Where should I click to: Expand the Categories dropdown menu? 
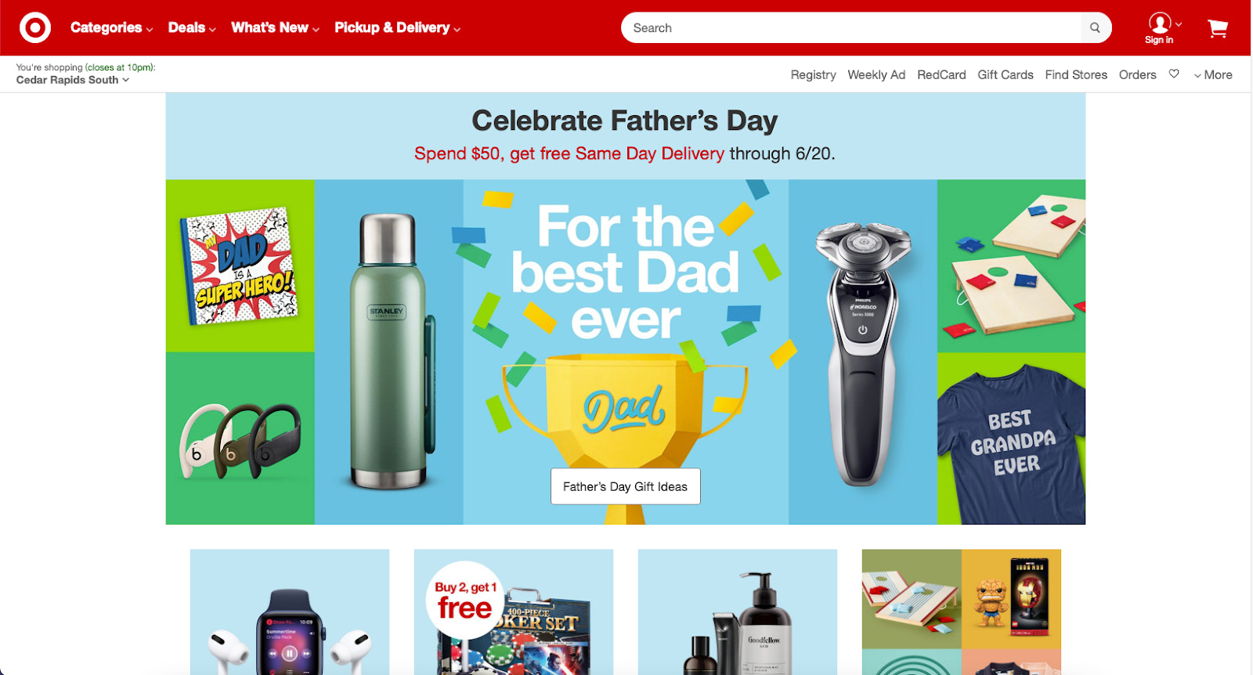111,27
